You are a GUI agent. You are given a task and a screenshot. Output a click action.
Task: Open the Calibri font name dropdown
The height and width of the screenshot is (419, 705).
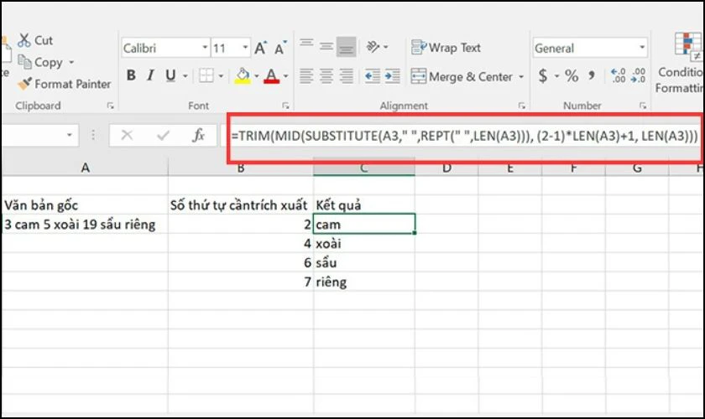(205, 48)
